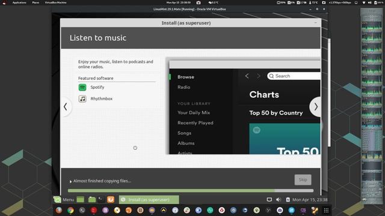The width and height of the screenshot is (385, 216).
Task: Open the Linux Mint Menu button
Action: click(64, 200)
